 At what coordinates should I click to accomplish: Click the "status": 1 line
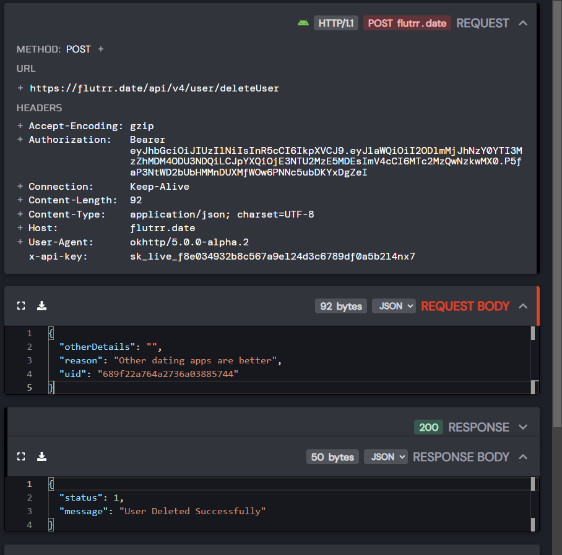(x=92, y=498)
